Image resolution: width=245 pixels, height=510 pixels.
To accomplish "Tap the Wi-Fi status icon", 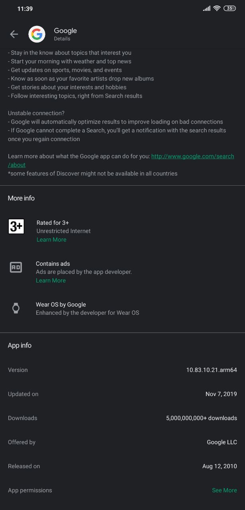I will tap(217, 8).
